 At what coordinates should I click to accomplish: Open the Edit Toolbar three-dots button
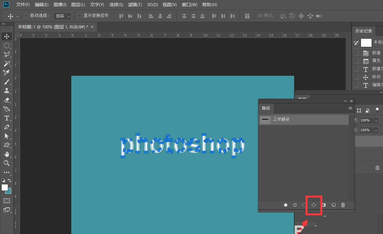pos(7,172)
